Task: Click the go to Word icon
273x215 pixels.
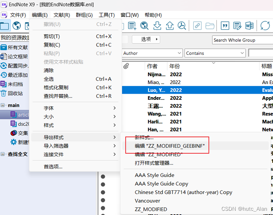Action: [x=249, y=26]
